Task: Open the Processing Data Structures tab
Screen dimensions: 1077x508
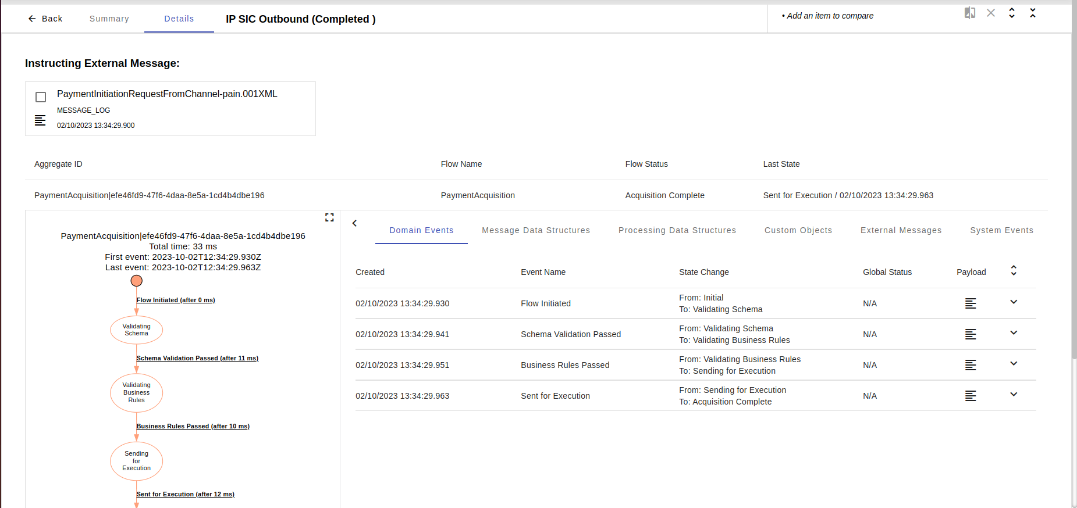Action: point(677,230)
